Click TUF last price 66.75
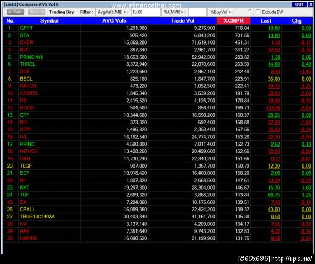Viewport: 315px width, 264px height. click(x=274, y=195)
